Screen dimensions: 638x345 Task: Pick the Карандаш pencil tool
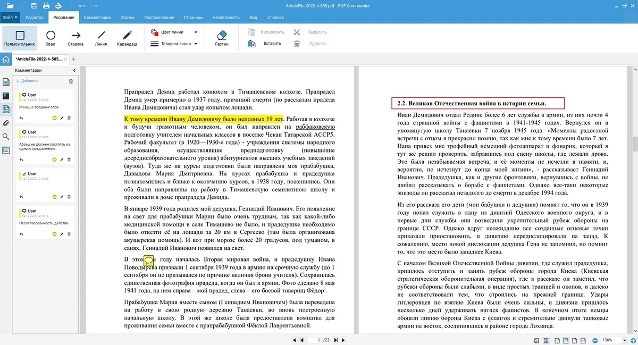(x=127, y=38)
